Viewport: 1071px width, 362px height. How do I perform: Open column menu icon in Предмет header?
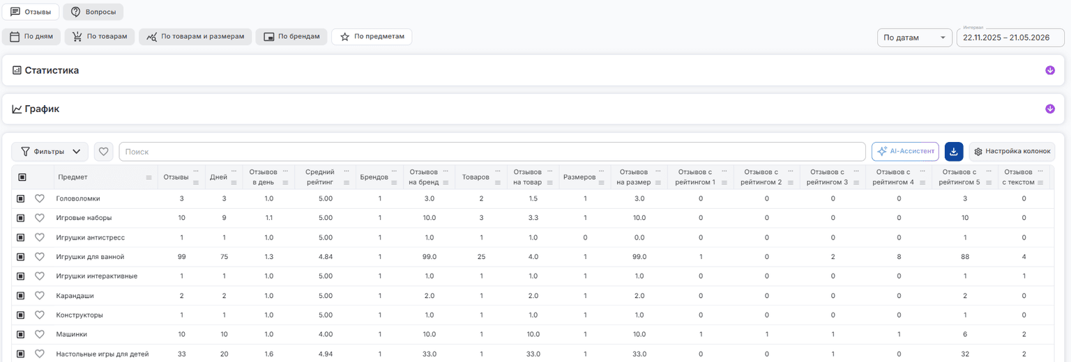click(149, 178)
